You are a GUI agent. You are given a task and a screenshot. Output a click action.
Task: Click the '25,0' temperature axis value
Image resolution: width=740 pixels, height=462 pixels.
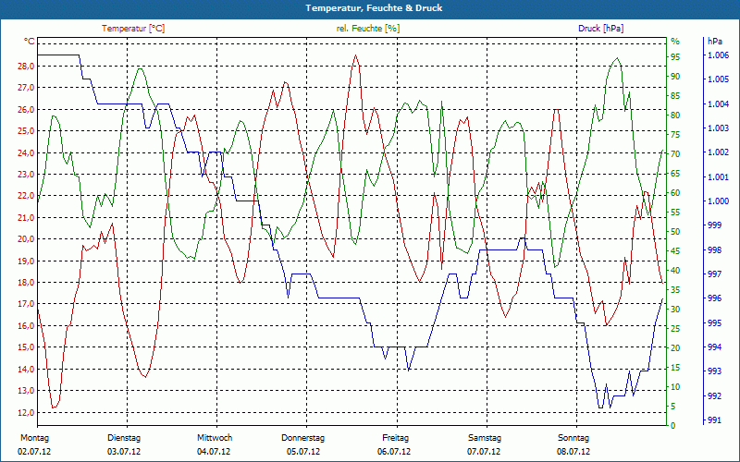click(x=26, y=131)
